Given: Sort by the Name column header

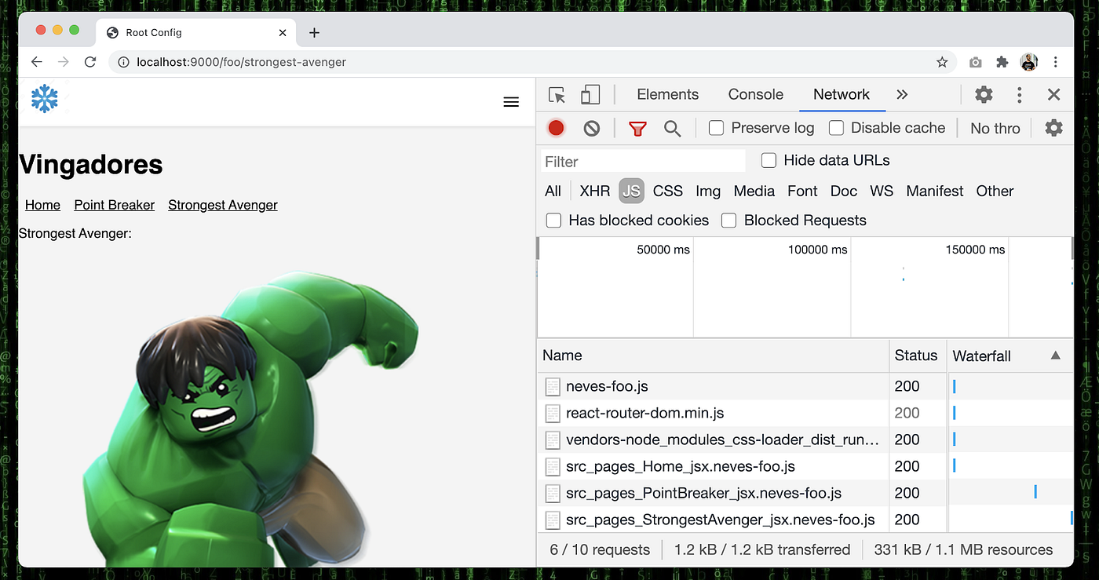Looking at the screenshot, I should point(714,356).
